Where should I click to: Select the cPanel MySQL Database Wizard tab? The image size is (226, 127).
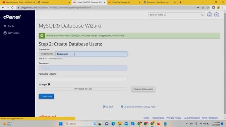[89, 2]
